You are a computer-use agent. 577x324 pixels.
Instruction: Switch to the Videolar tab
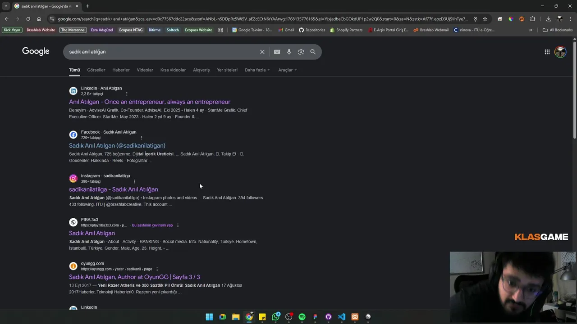(145, 70)
